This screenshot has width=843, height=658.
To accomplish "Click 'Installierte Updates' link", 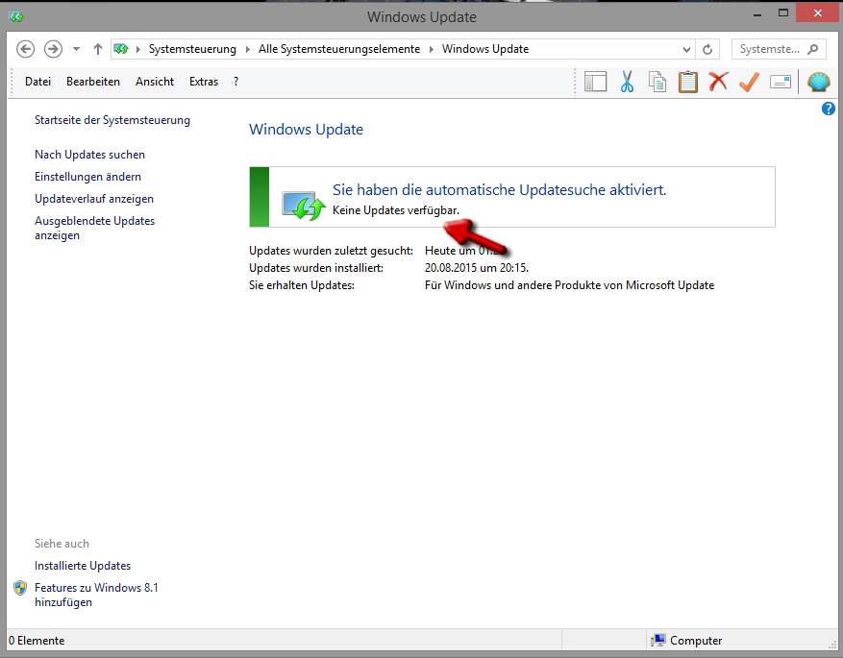I will click(83, 566).
